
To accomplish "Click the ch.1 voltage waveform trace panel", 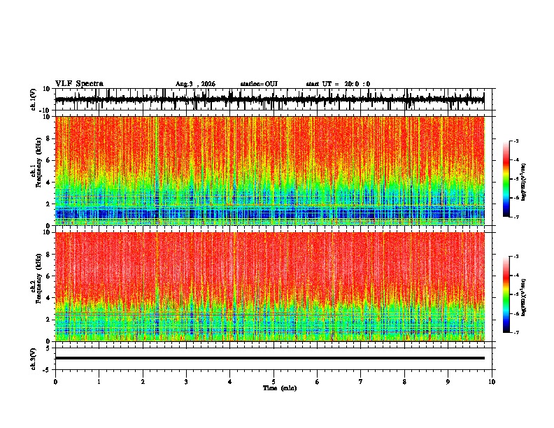I will (x=273, y=99).
